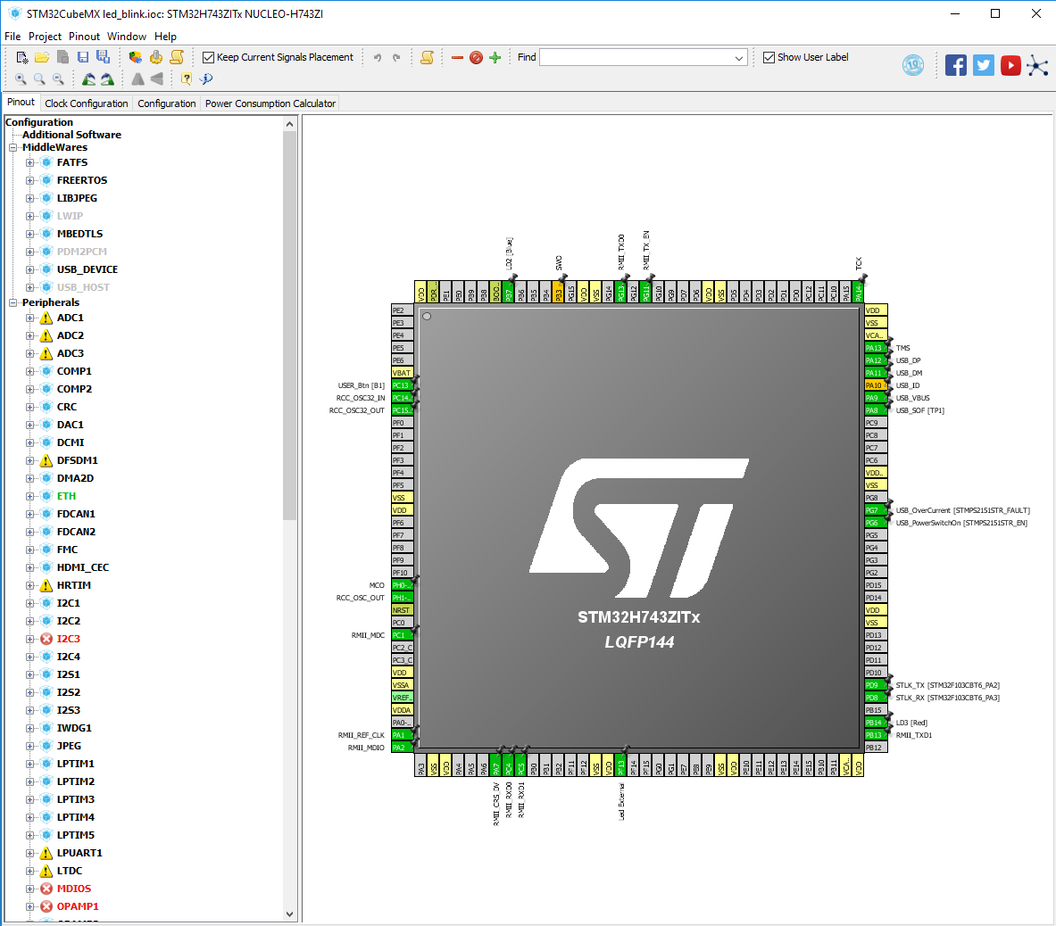The height and width of the screenshot is (926, 1056).
Task: Click the PC13 pin labeled USER_Btn
Action: point(402,385)
